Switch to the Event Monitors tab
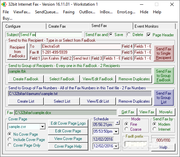Viewport: 180px width, 157px height. (x=154, y=26)
